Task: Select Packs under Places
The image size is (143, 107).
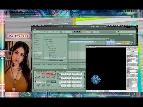Action: [x=37, y=53]
